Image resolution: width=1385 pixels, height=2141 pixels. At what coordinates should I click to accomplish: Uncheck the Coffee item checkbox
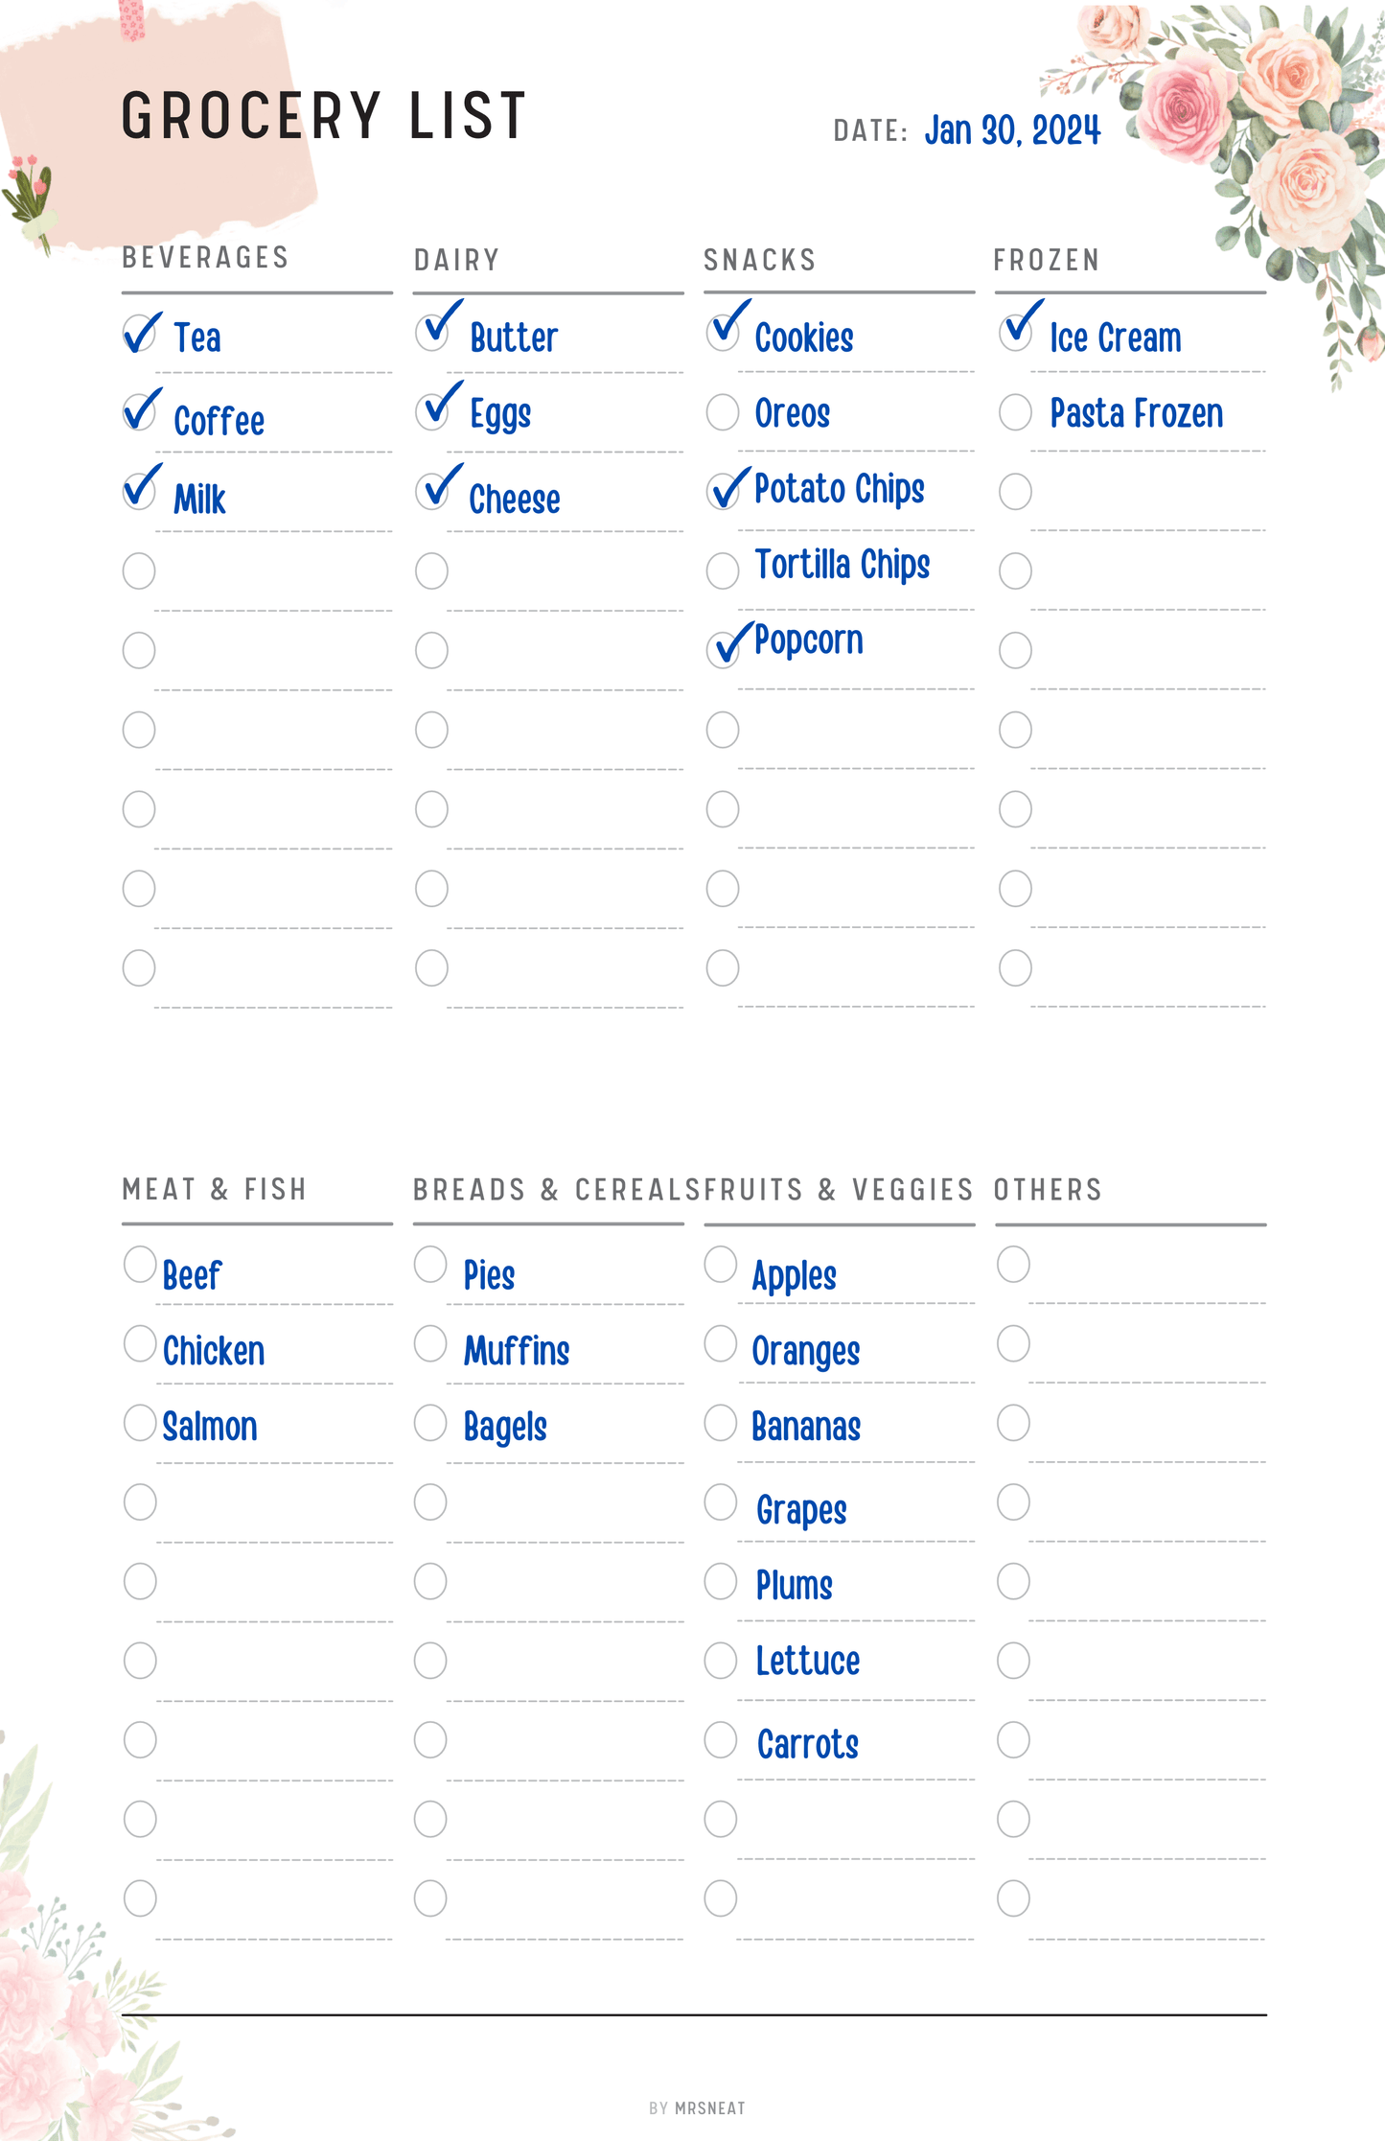139,413
